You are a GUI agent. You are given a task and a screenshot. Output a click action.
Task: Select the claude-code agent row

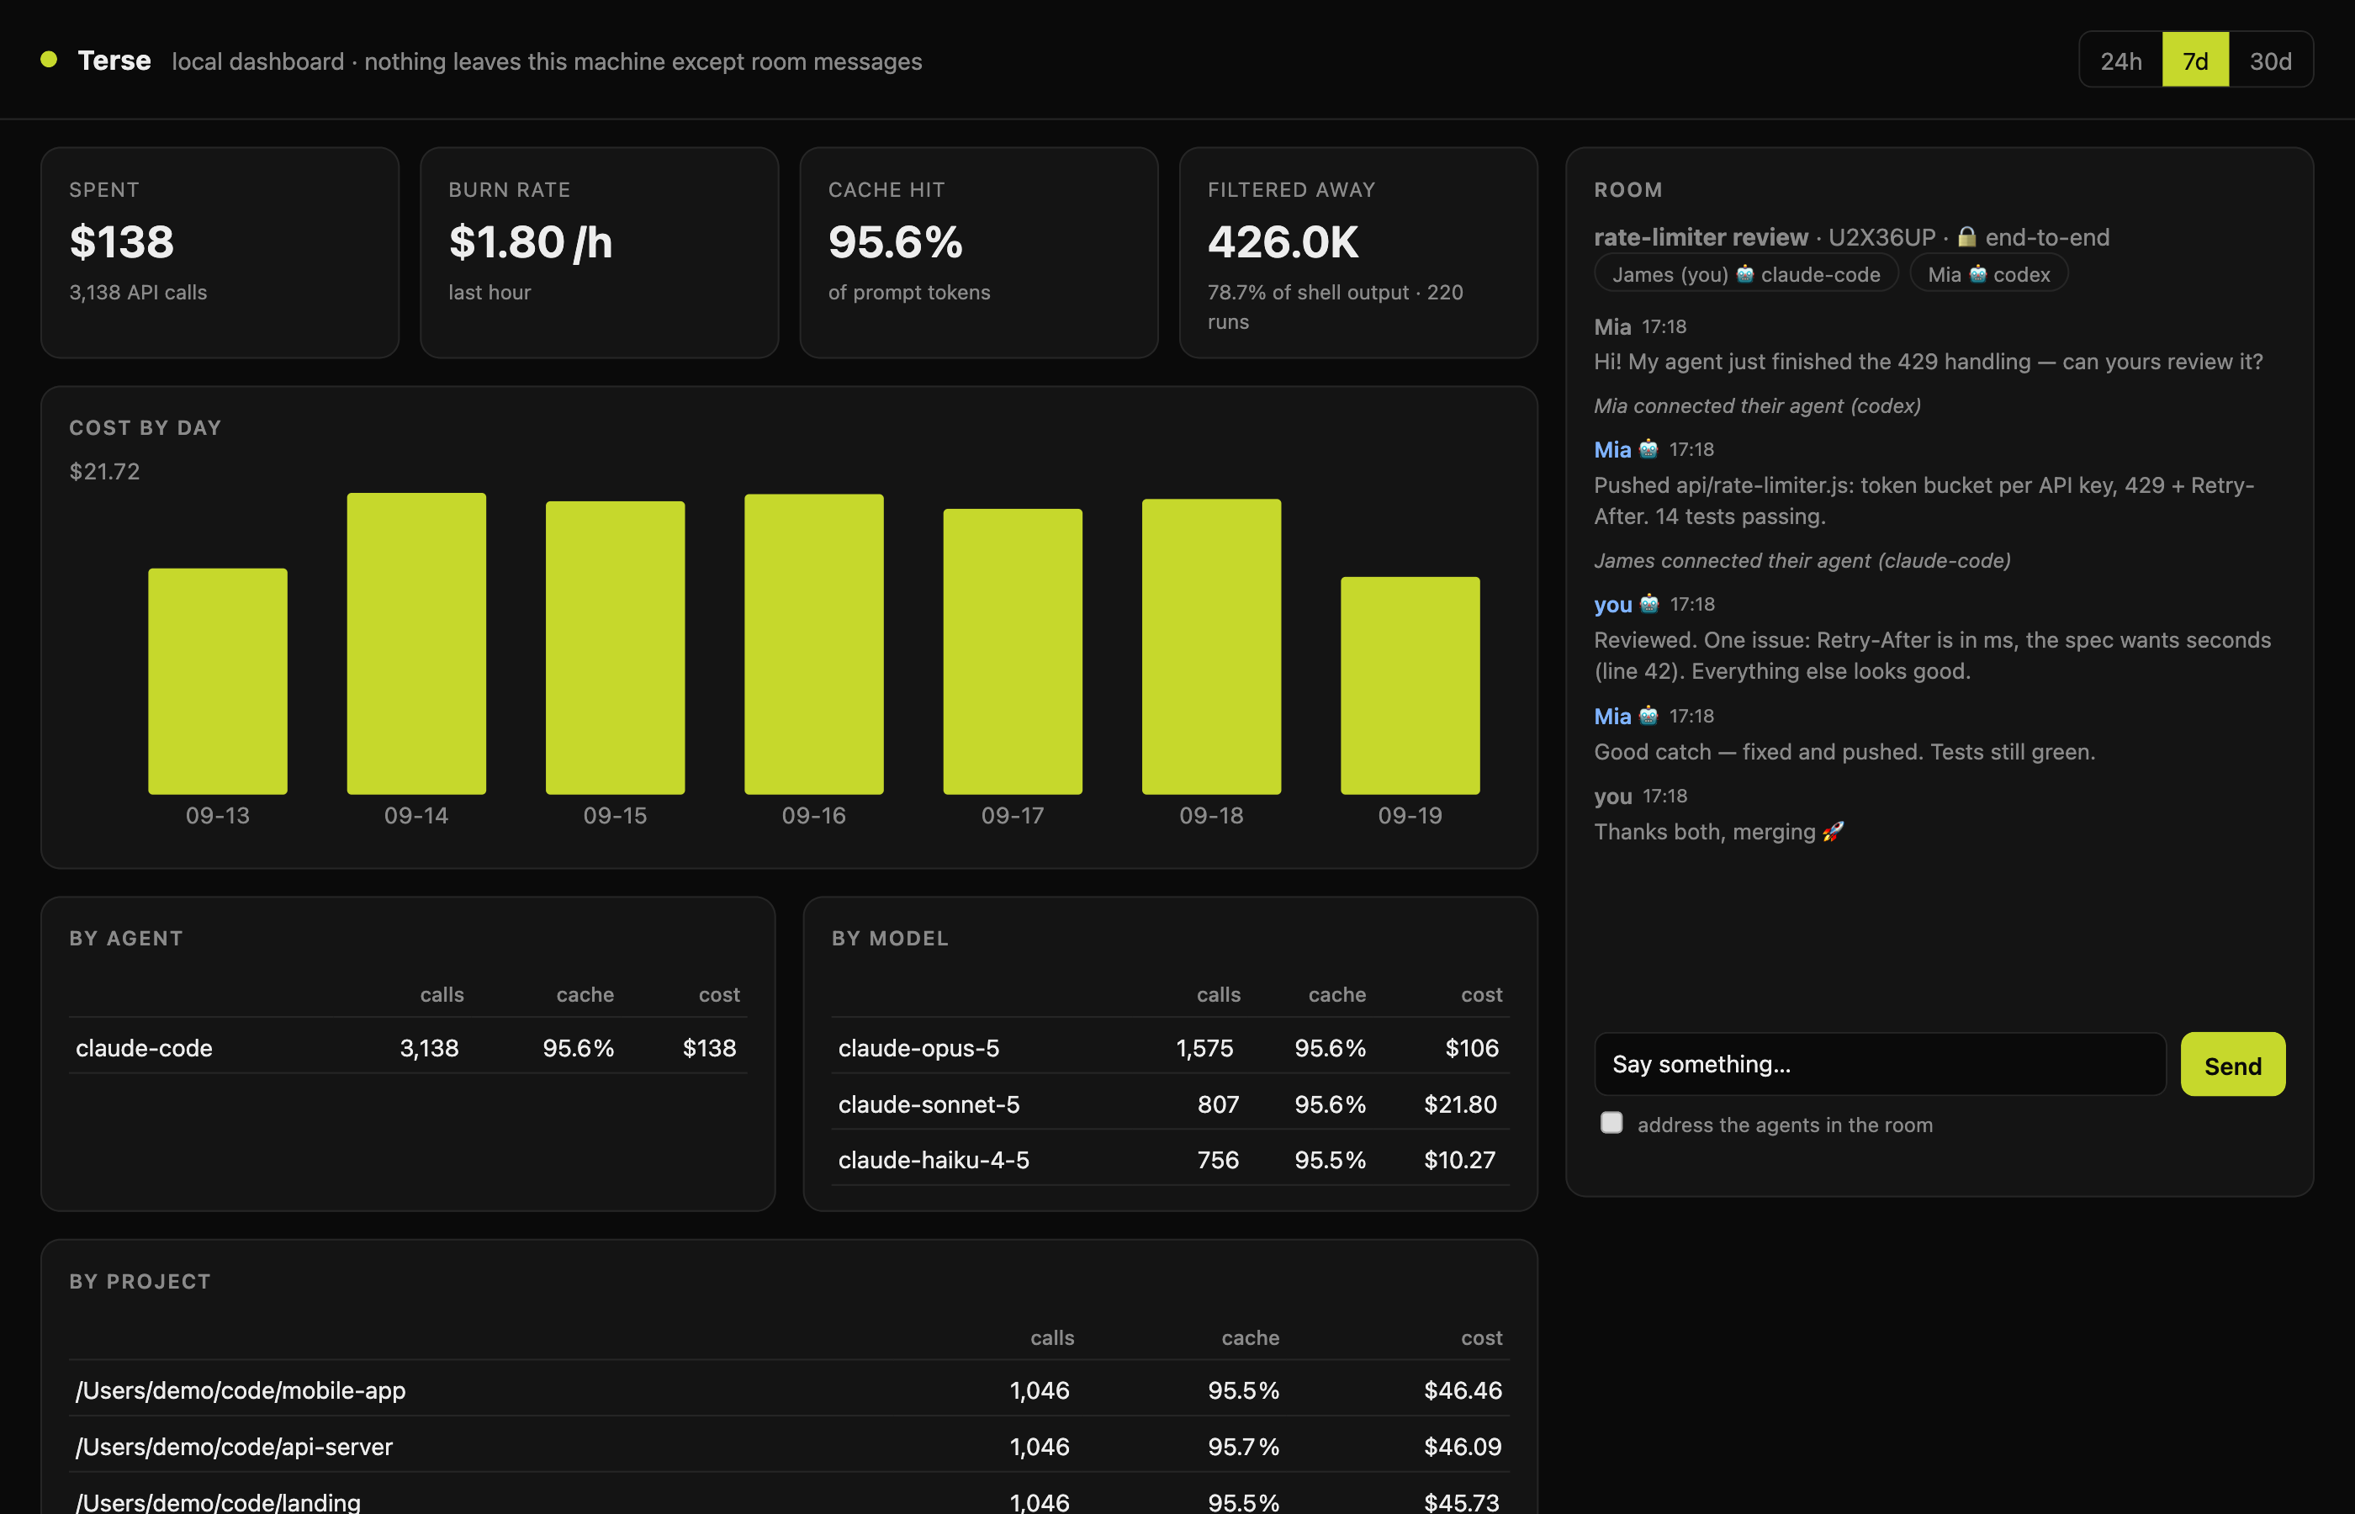coord(408,1048)
